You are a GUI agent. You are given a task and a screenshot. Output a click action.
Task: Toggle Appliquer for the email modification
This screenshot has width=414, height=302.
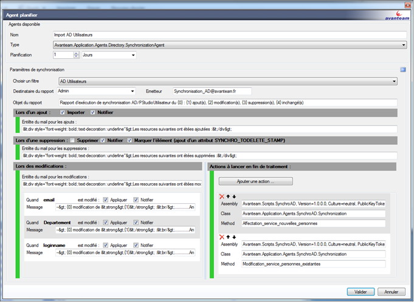point(106,199)
